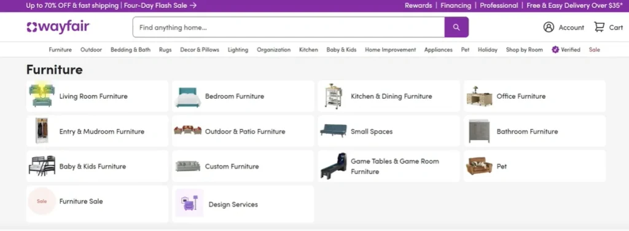This screenshot has width=629, height=231.
Task: Open the Office Furniture text link
Action: coord(521,96)
